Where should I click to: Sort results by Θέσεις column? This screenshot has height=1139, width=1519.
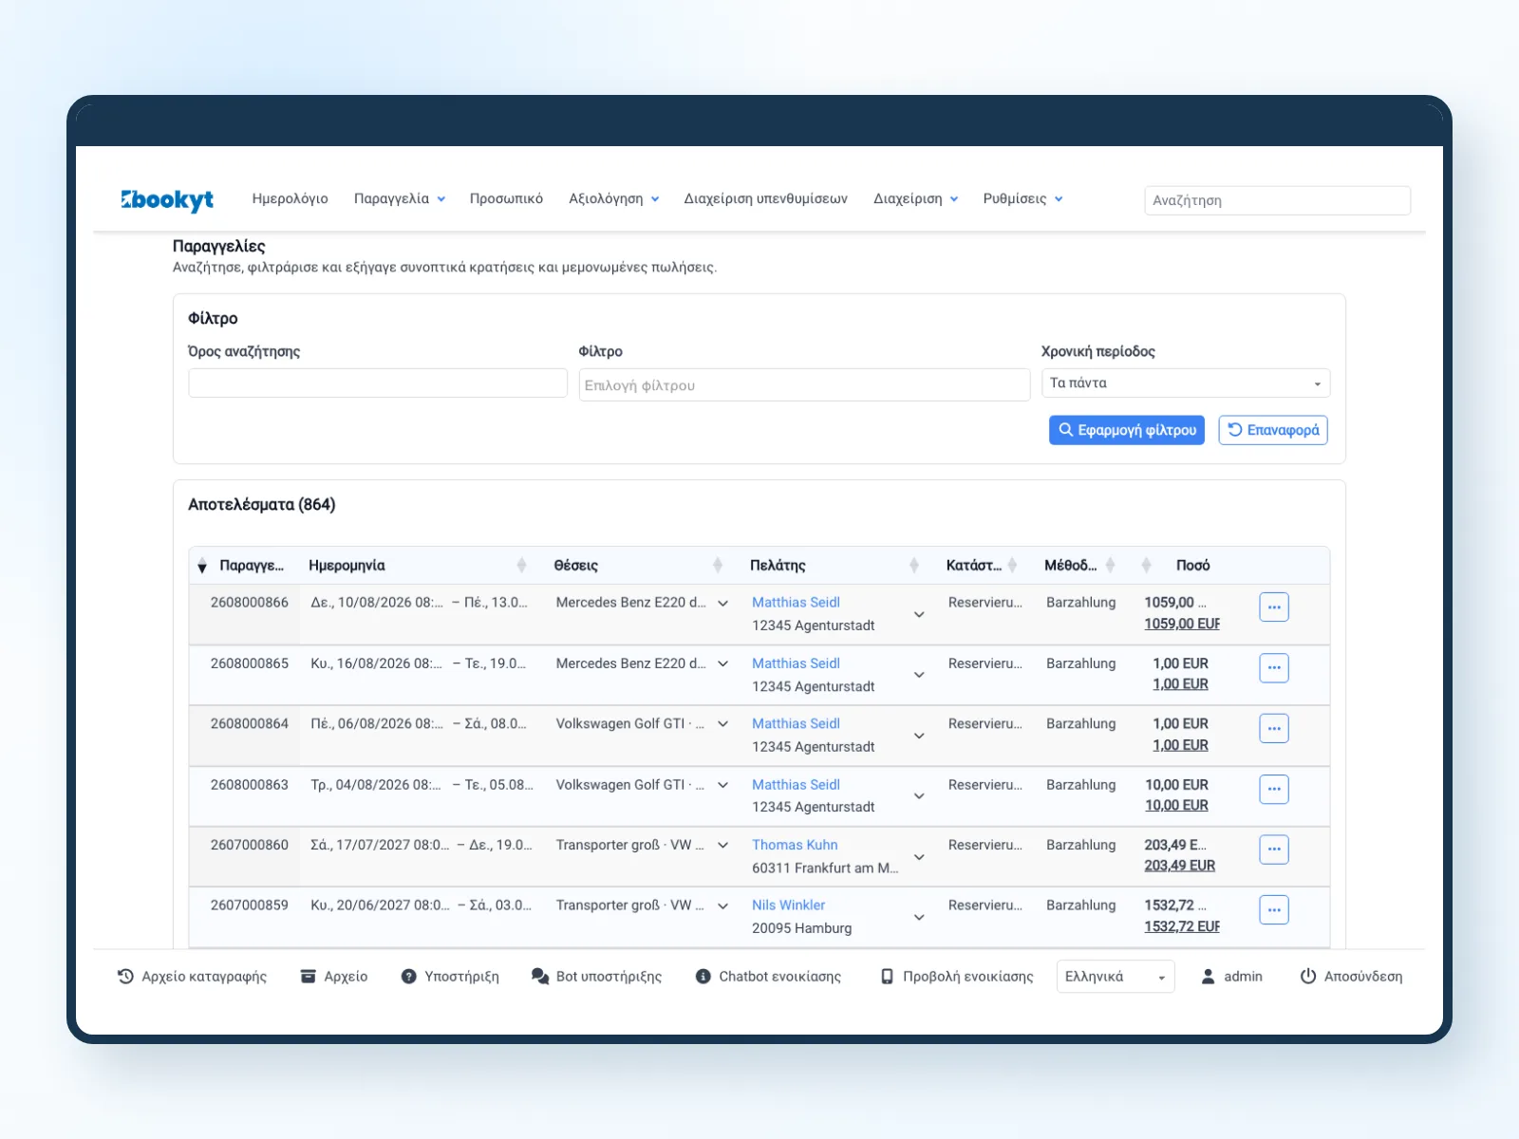pyautogui.click(x=718, y=566)
